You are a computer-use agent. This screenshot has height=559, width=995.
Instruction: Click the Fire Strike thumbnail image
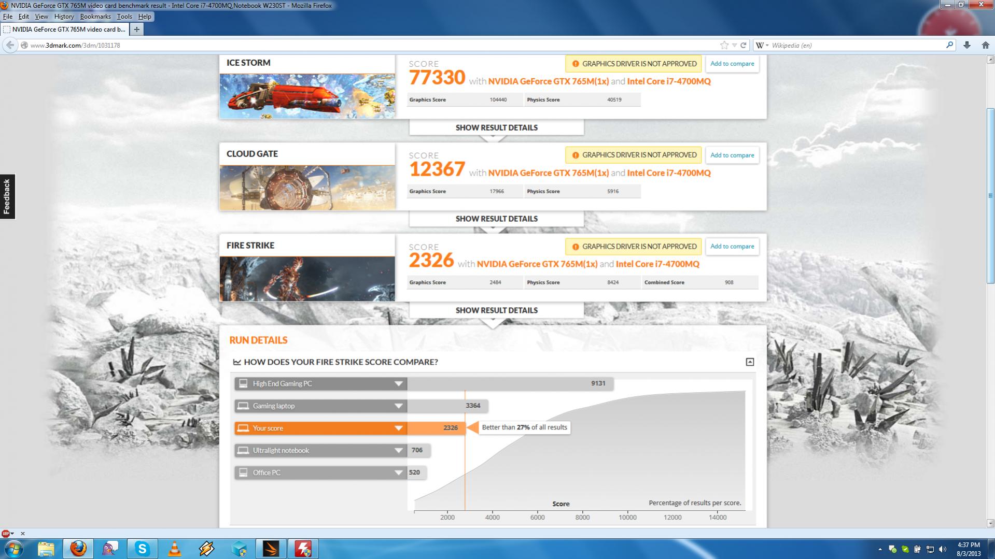307,279
